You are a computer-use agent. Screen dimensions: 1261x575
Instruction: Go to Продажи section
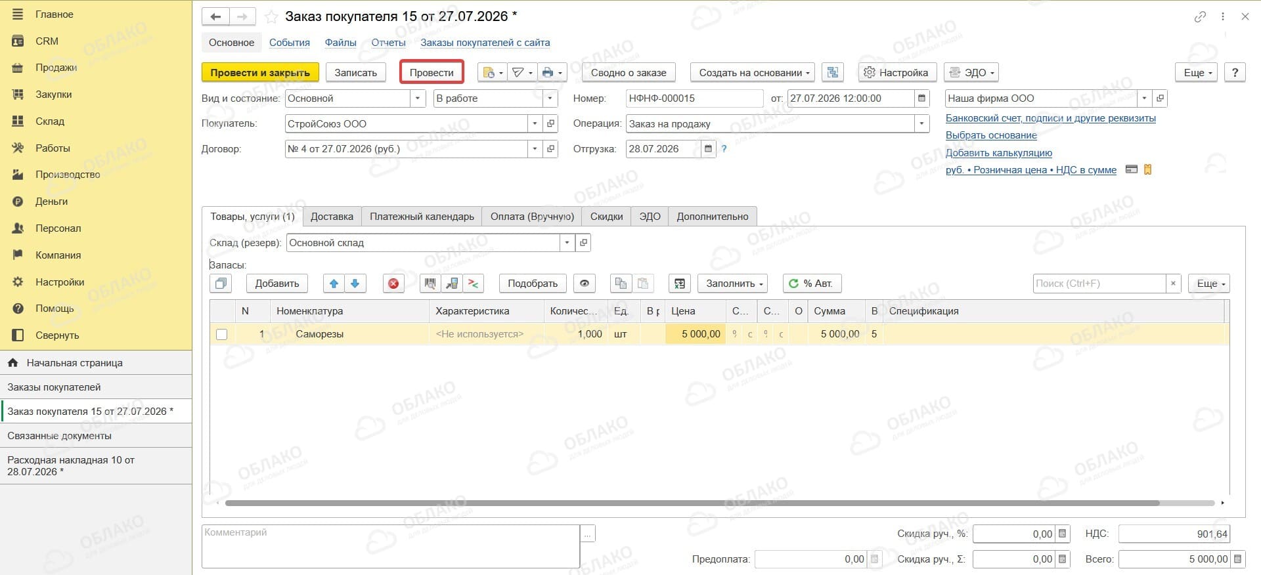56,68
